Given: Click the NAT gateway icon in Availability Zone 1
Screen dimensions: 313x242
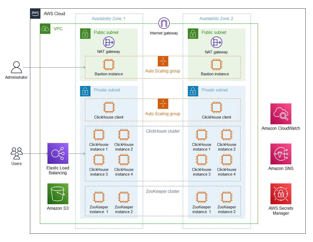Looking at the screenshot, I should coord(109,42).
